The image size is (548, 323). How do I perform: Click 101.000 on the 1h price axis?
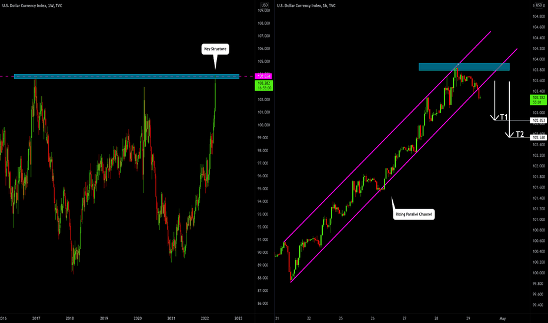tap(539, 220)
